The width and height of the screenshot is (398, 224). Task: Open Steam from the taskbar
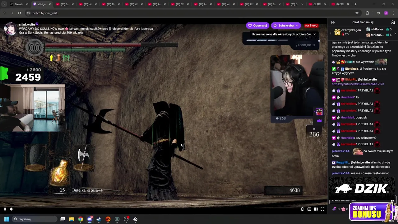(x=99, y=219)
